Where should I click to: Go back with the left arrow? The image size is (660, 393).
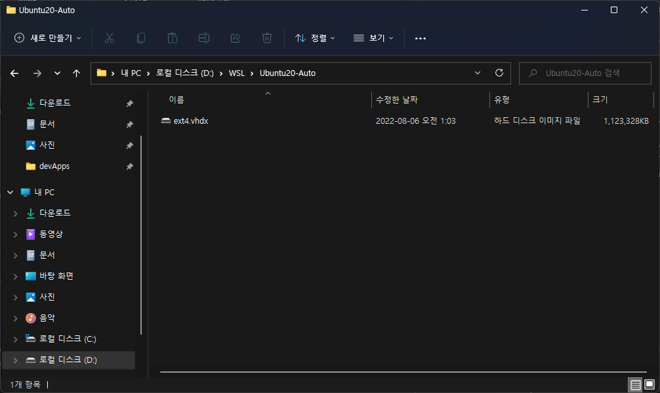click(14, 73)
